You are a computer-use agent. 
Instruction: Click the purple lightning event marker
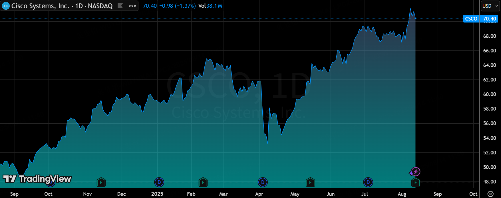point(416,172)
